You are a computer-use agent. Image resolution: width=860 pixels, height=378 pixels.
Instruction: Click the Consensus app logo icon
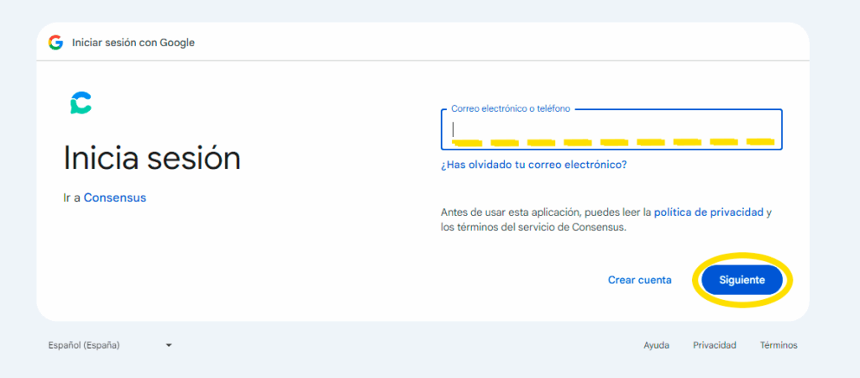click(x=81, y=102)
